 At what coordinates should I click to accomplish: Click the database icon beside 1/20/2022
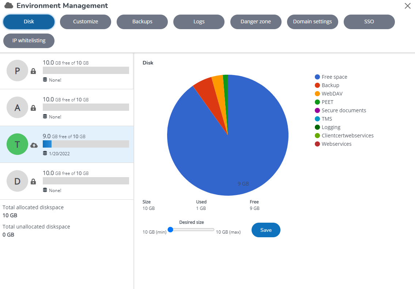tap(45, 153)
